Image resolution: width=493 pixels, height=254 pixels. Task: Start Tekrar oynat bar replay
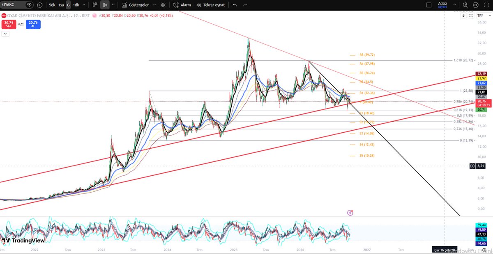210,5
